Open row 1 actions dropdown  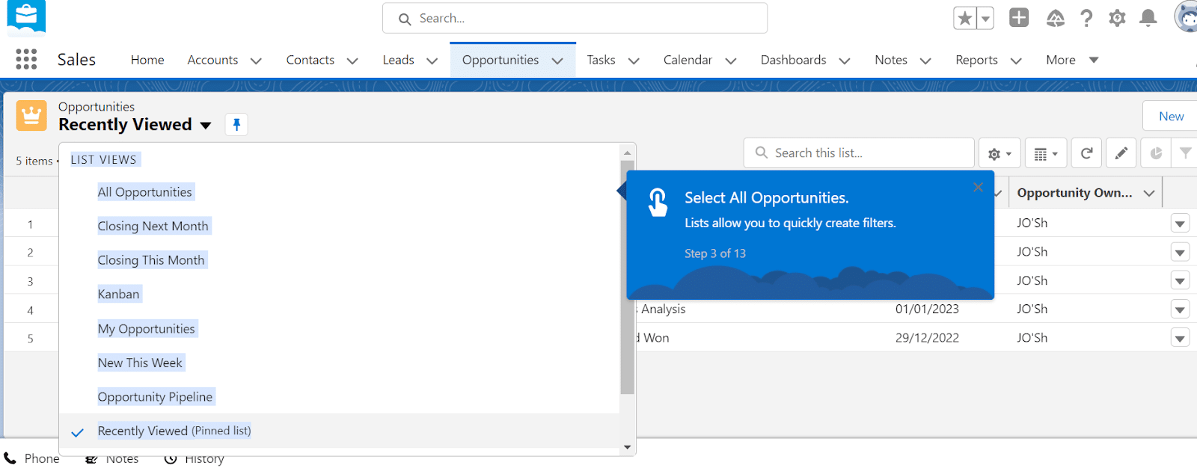click(x=1180, y=224)
